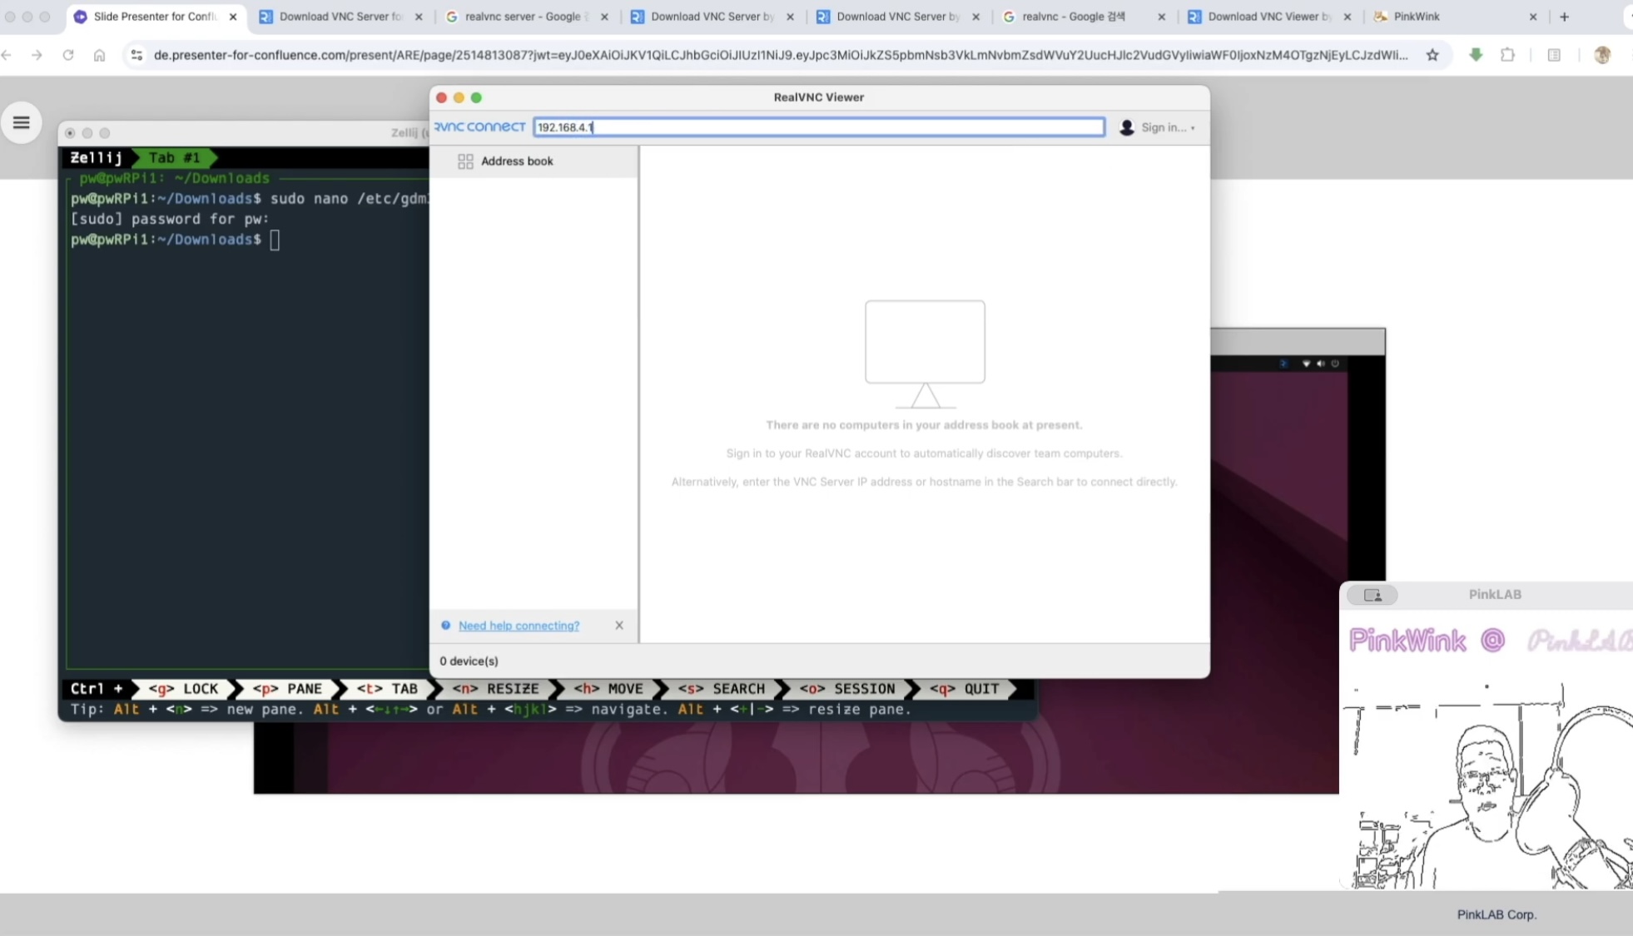Image resolution: width=1633 pixels, height=936 pixels.
Task: Open the hamburger menu on the presenter page
Action: click(x=22, y=123)
